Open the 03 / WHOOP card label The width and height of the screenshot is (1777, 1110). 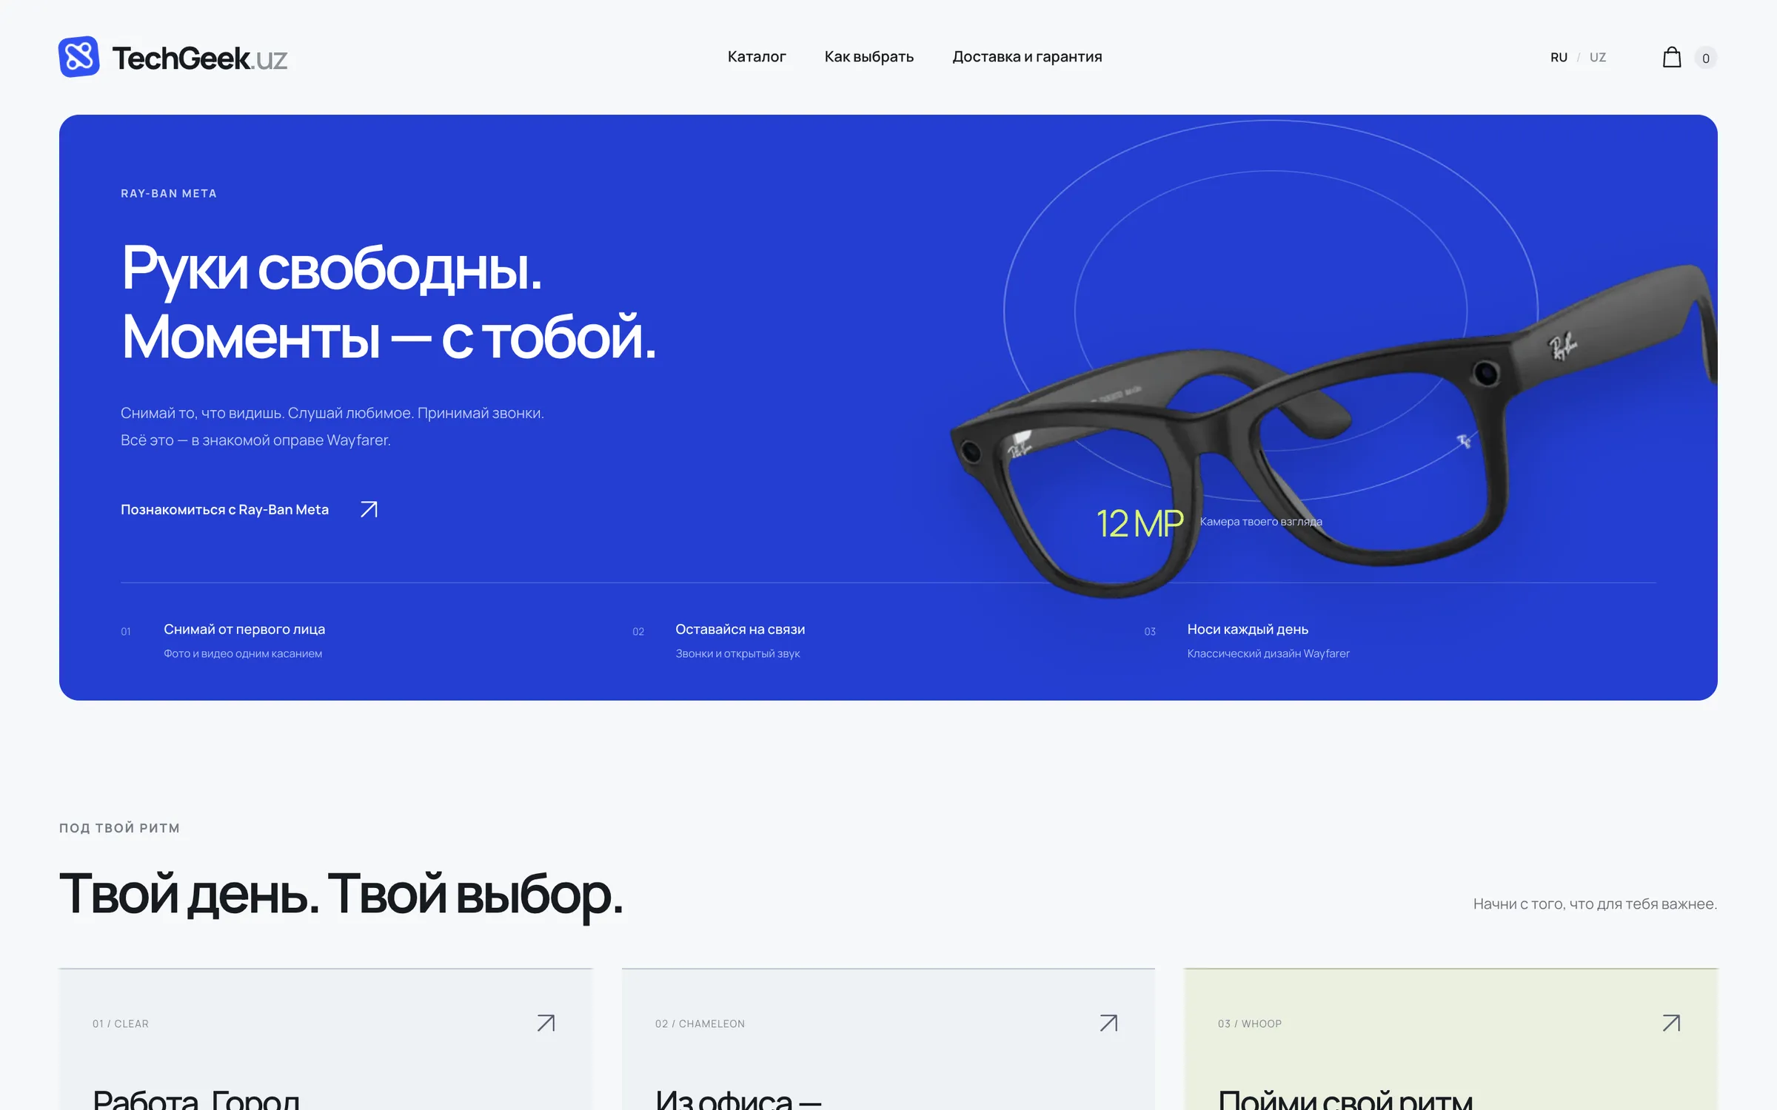(1250, 1023)
